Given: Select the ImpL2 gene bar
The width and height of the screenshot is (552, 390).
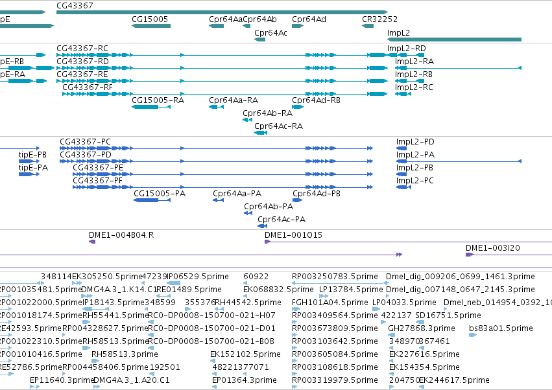Looking at the screenshot, I should coord(454,40).
